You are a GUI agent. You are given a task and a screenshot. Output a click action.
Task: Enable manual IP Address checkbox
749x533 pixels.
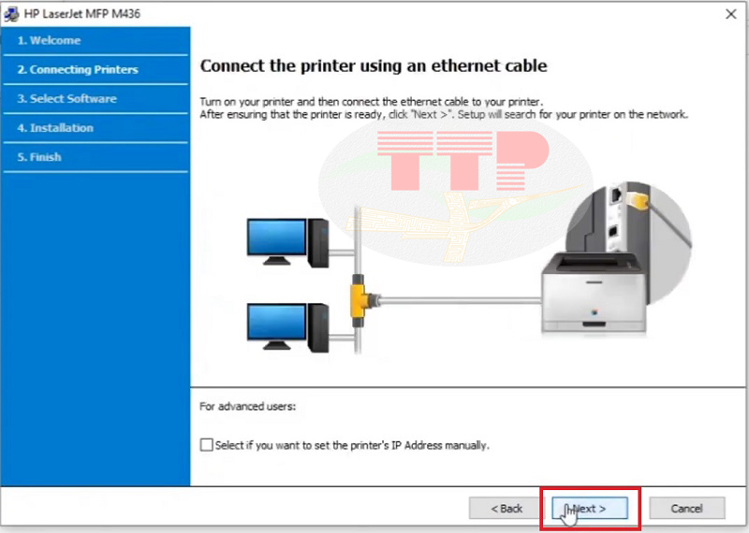coord(206,445)
